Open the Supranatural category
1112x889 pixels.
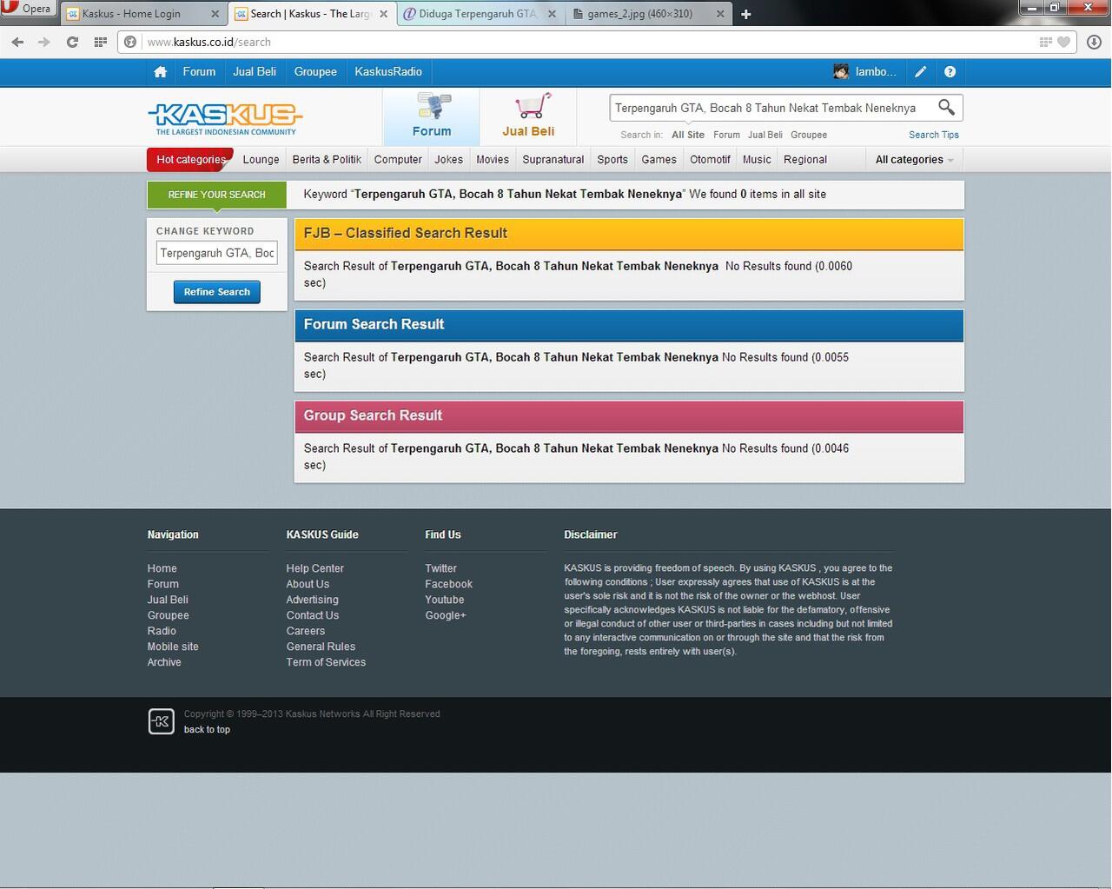553,160
